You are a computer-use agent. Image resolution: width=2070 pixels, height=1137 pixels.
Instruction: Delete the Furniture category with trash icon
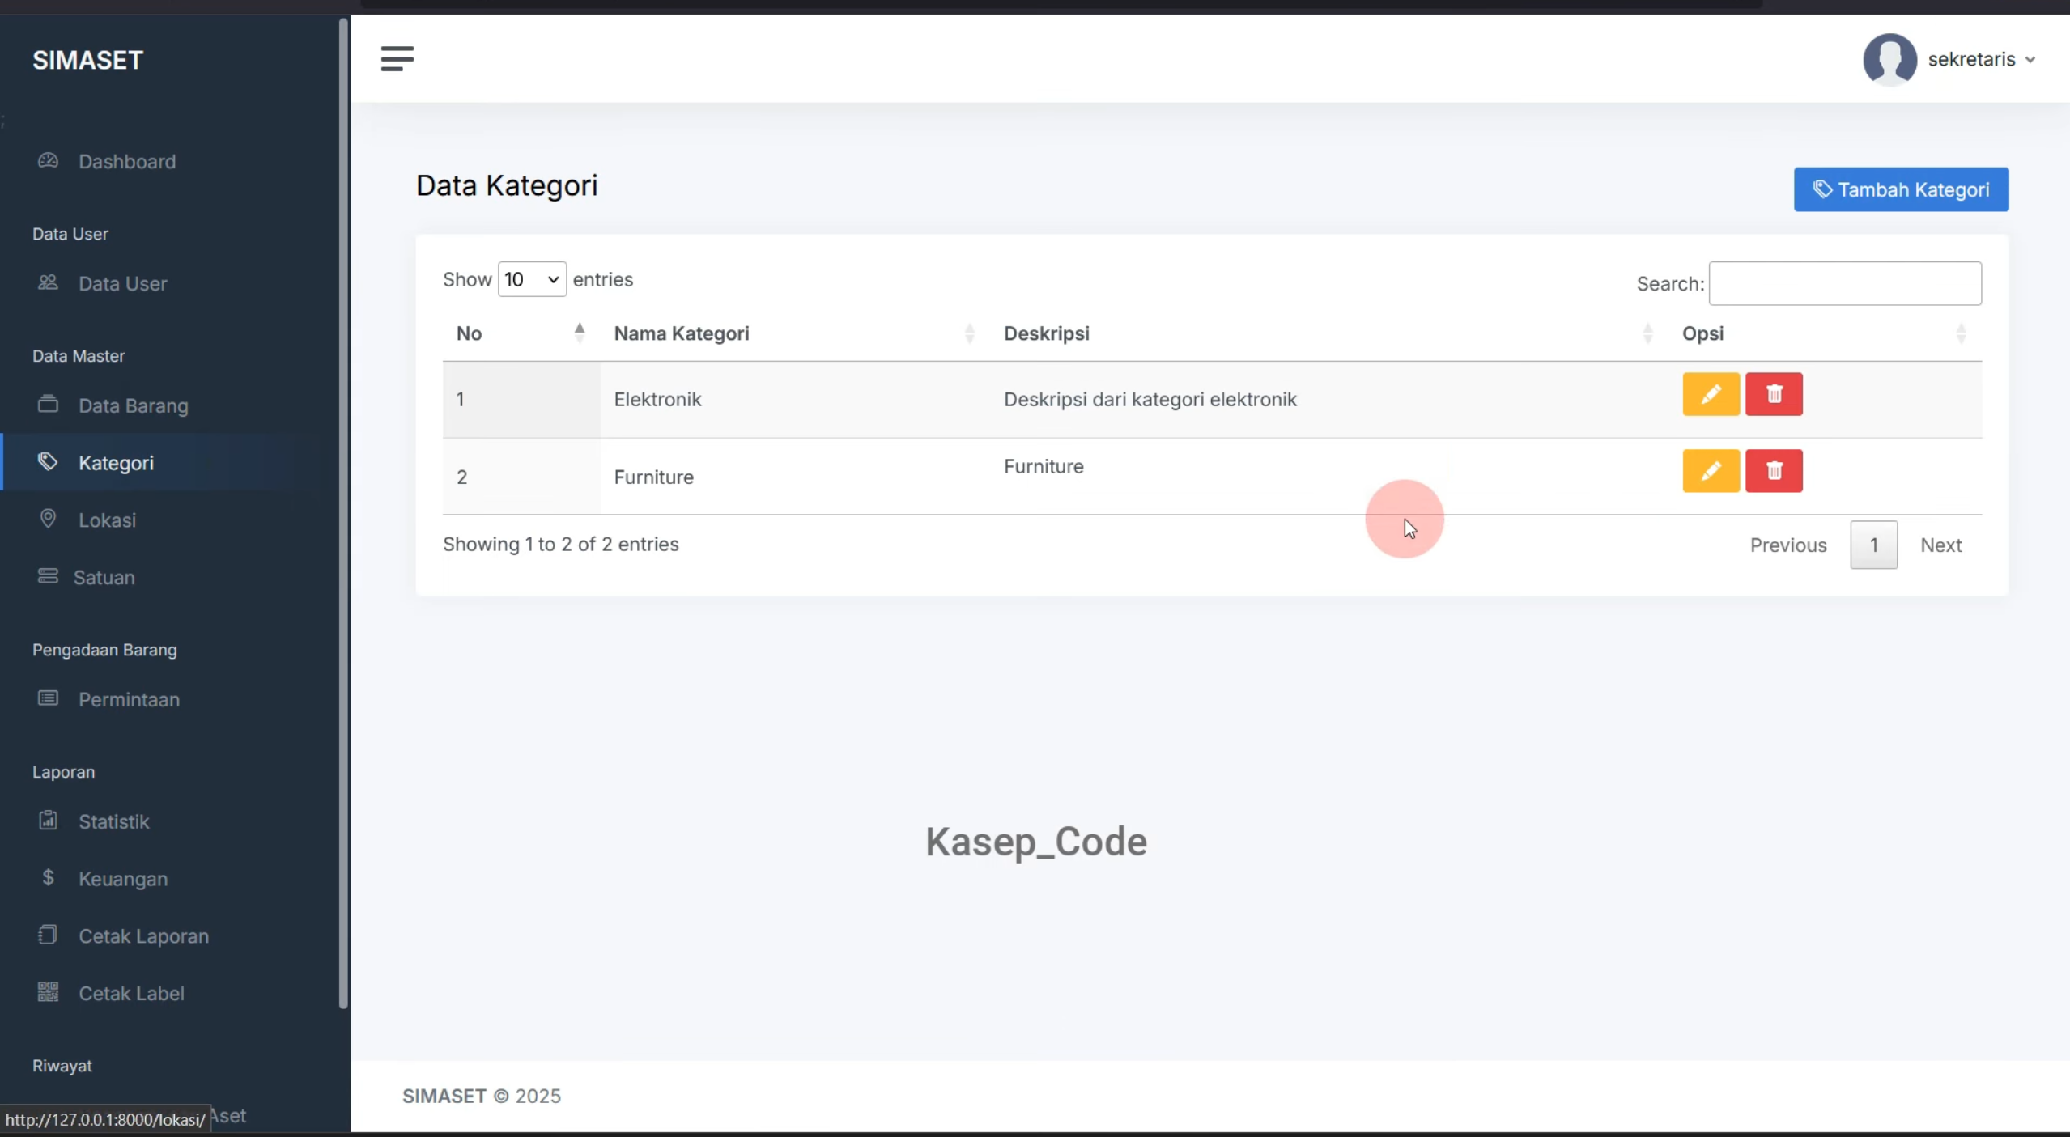point(1773,470)
